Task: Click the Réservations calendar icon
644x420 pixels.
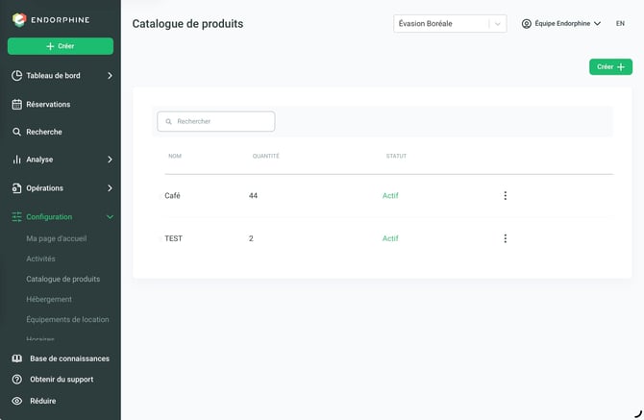Action: point(17,105)
